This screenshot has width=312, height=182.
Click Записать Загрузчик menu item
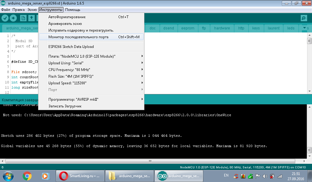click(65, 106)
